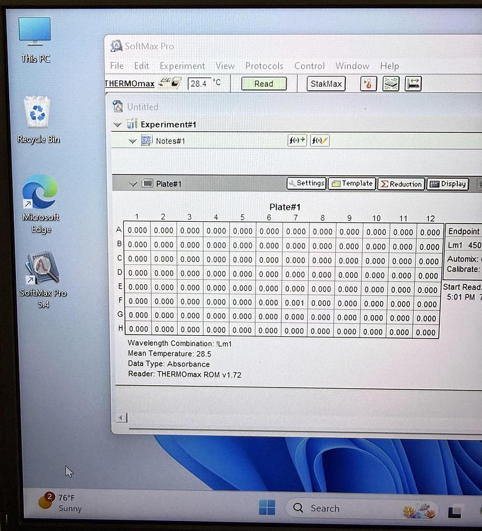Click the "Mean Temperature: 28.5" line

[x=169, y=353]
